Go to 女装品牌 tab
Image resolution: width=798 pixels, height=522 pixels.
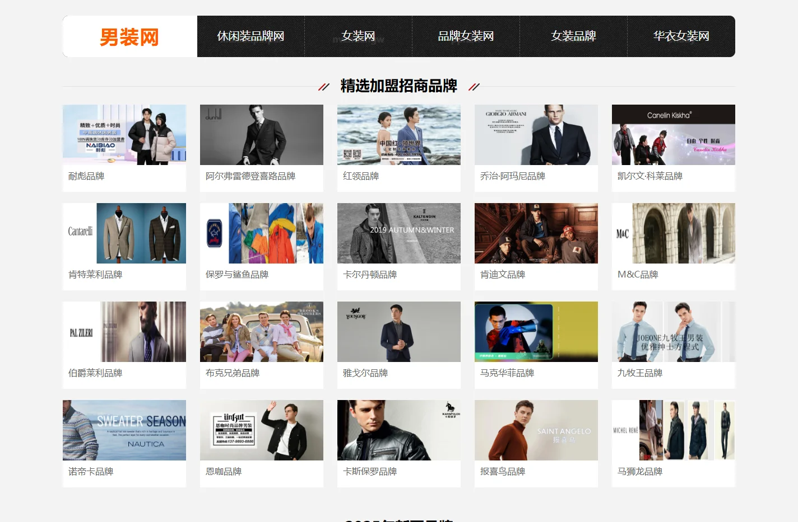point(573,36)
